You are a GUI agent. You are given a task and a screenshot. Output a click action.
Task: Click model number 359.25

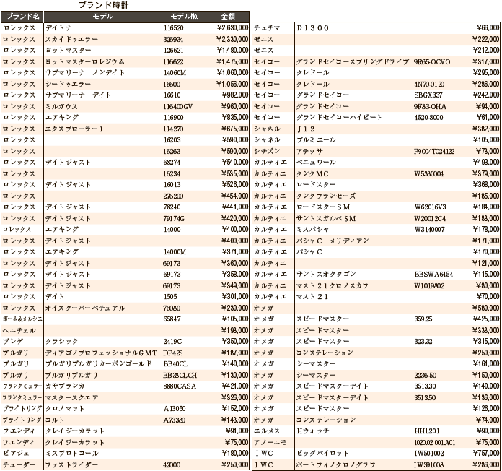(423, 319)
